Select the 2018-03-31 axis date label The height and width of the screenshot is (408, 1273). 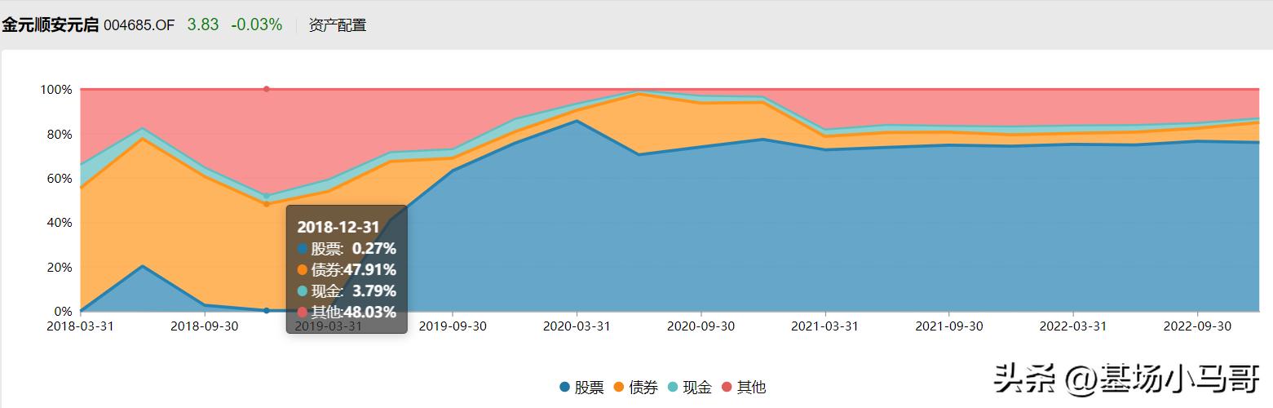coord(80,326)
